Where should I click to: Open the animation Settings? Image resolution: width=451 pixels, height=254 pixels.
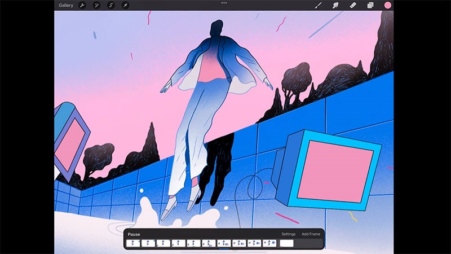[x=289, y=234]
